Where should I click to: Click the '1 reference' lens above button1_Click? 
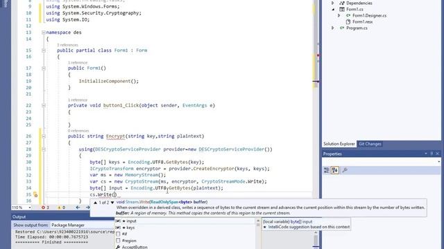(x=78, y=100)
